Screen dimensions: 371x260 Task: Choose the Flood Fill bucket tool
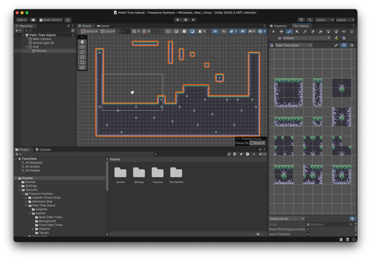coord(320,32)
